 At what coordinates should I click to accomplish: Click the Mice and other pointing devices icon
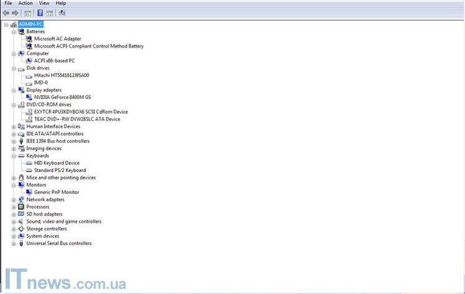coord(21,178)
